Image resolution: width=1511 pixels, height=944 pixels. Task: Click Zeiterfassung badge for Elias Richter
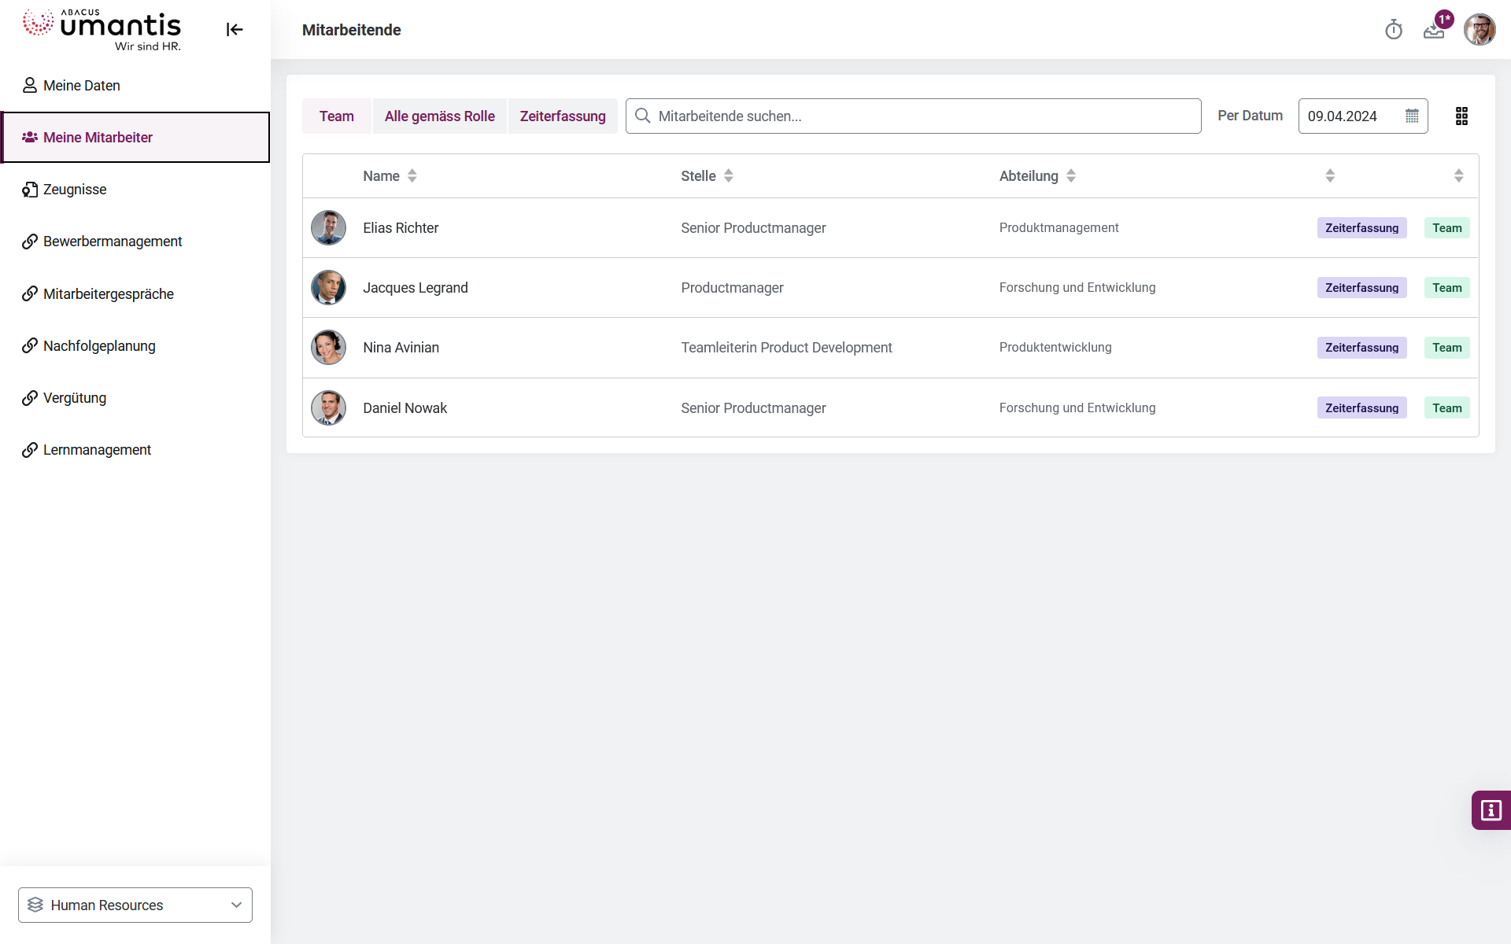click(1361, 228)
